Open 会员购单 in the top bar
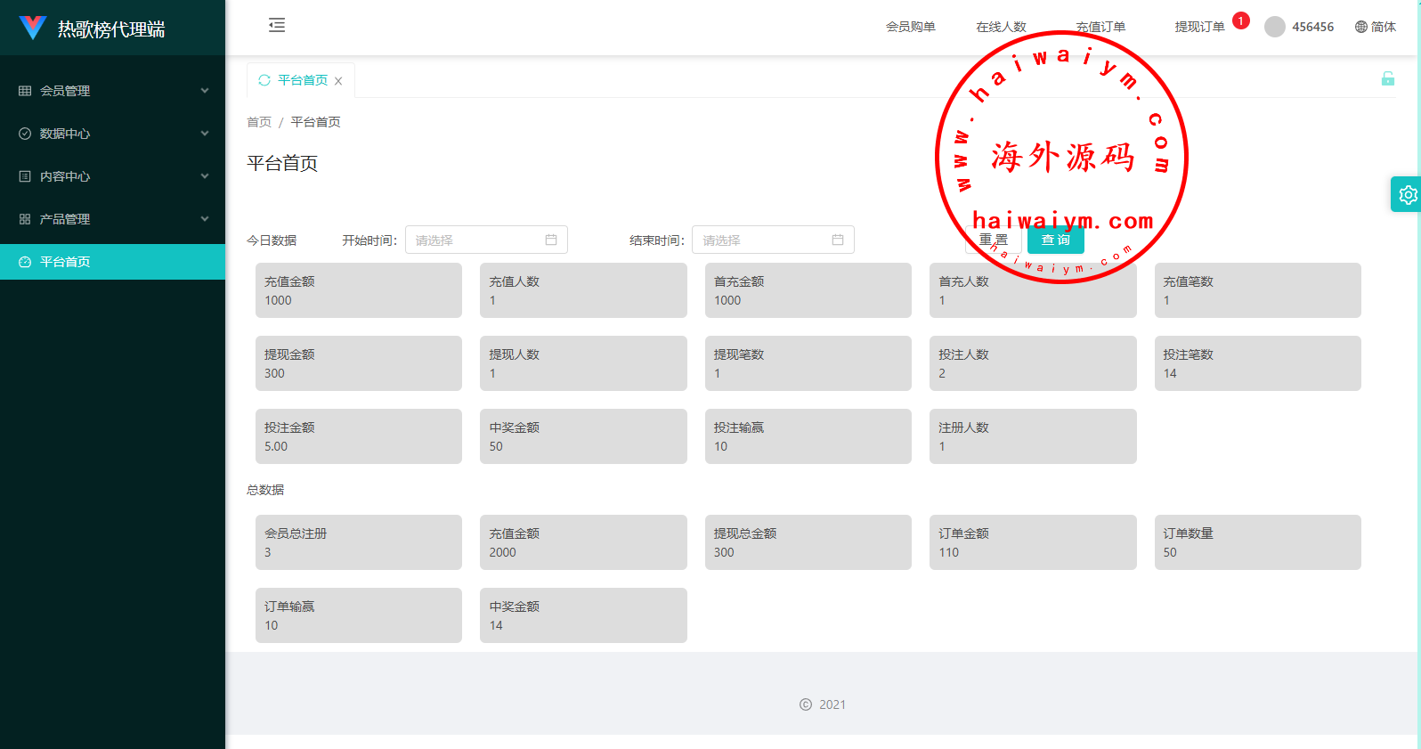This screenshot has width=1421, height=749. (910, 27)
